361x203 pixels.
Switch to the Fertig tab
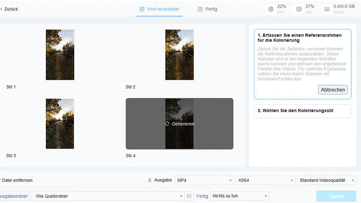tap(207, 9)
